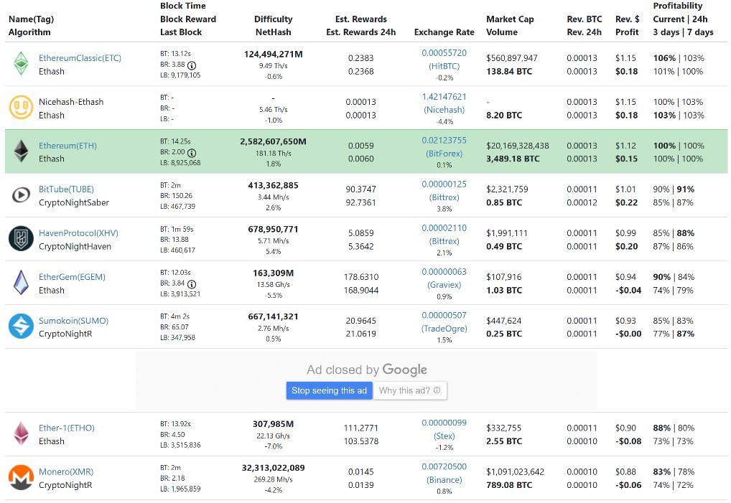Select ETC difficulty 124,494,271M

coord(273,54)
